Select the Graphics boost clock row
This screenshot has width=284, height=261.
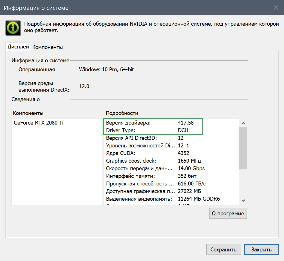click(x=150, y=161)
